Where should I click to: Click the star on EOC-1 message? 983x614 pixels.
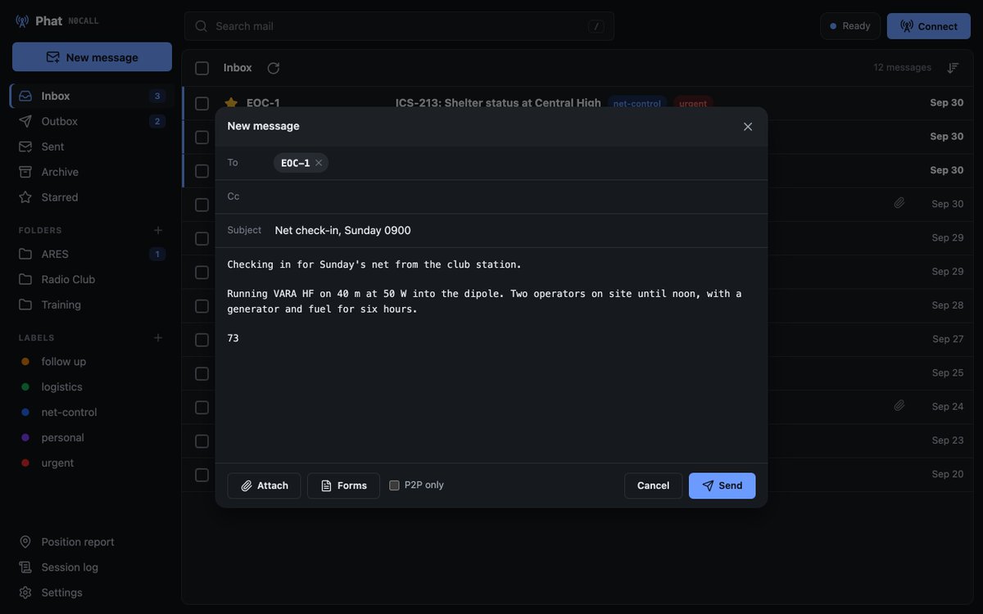click(x=231, y=103)
